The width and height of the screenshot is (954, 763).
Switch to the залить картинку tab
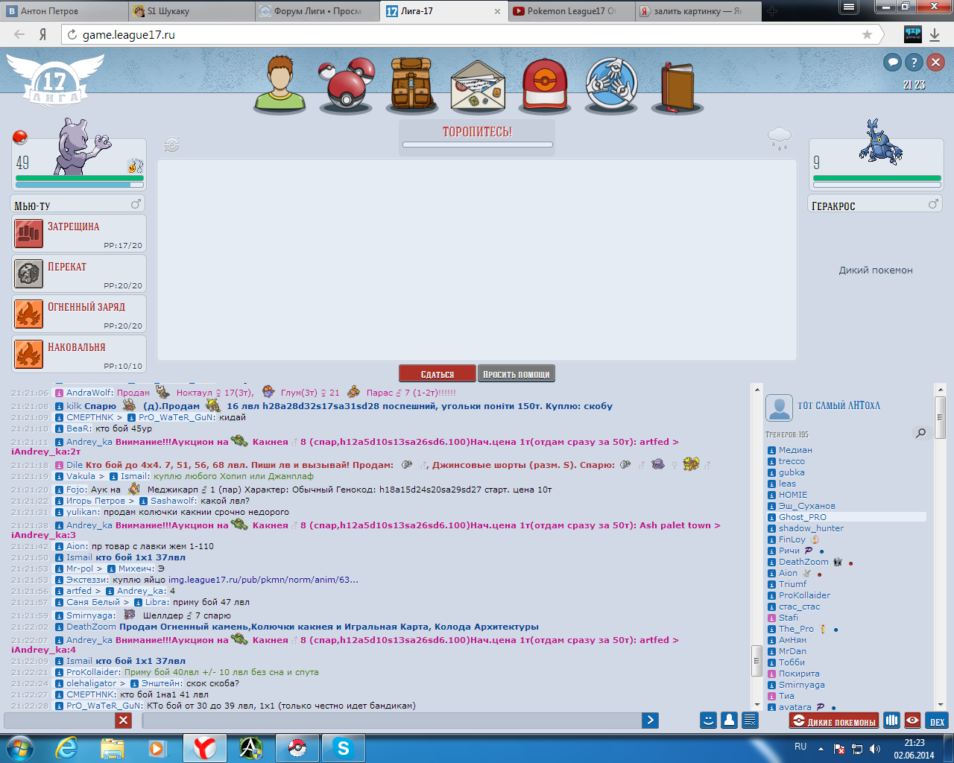pyautogui.click(x=698, y=11)
